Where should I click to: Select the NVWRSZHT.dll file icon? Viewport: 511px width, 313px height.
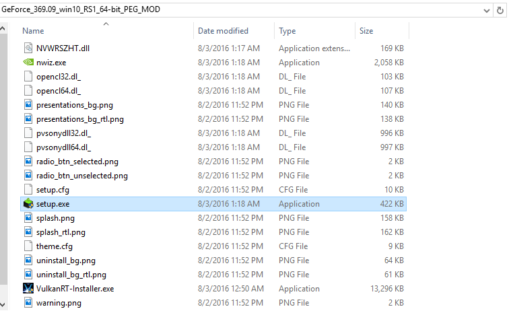point(28,48)
